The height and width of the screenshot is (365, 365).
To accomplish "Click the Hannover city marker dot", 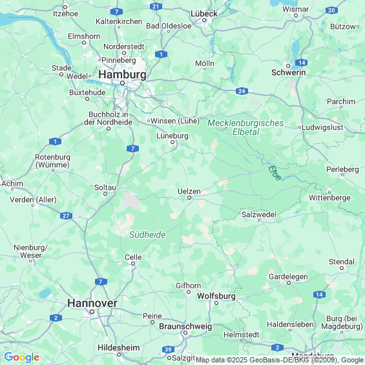I will [x=92, y=311].
